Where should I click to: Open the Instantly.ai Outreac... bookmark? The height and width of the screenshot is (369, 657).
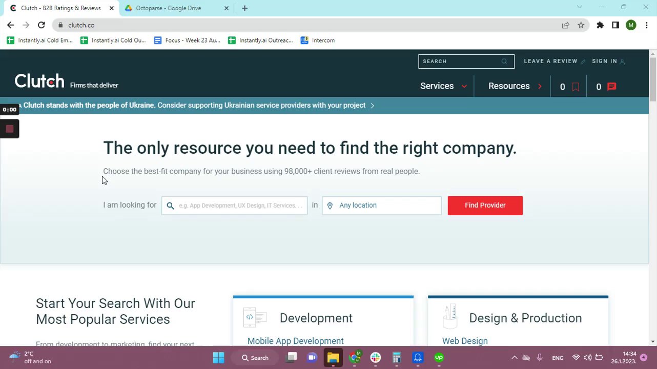click(261, 40)
